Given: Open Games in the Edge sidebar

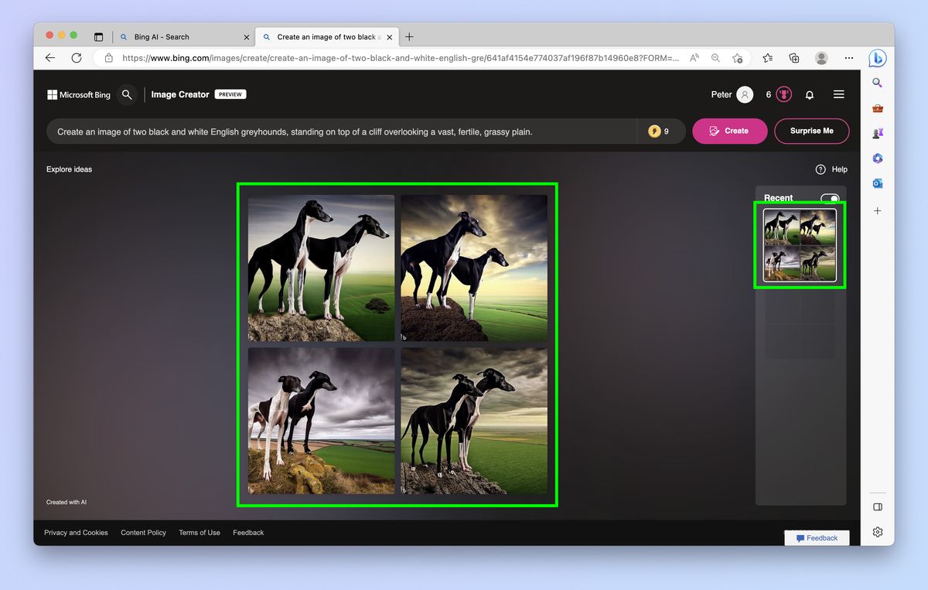Looking at the screenshot, I should 877,133.
